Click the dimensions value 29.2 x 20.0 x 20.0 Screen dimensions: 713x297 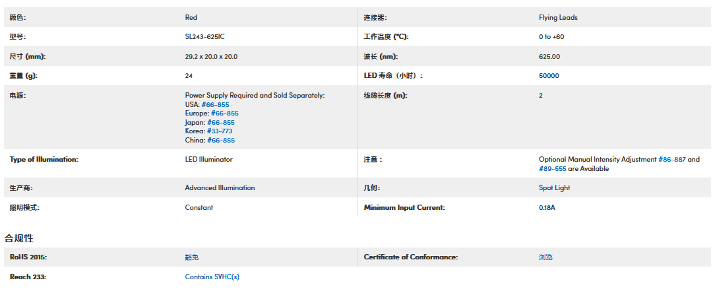(x=211, y=57)
